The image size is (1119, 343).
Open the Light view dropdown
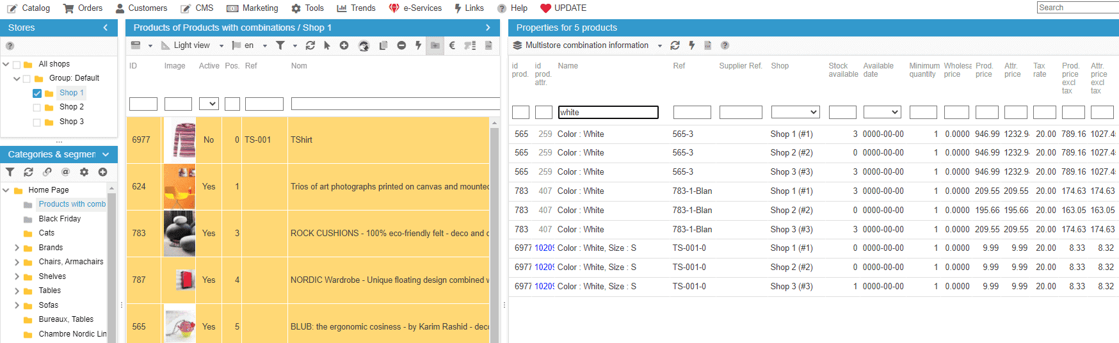coord(192,45)
